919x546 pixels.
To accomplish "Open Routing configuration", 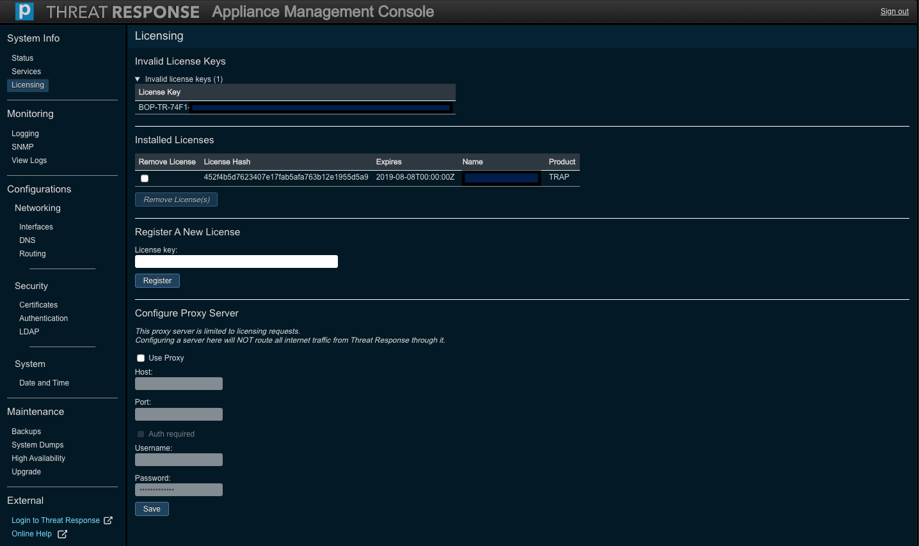I will (33, 254).
